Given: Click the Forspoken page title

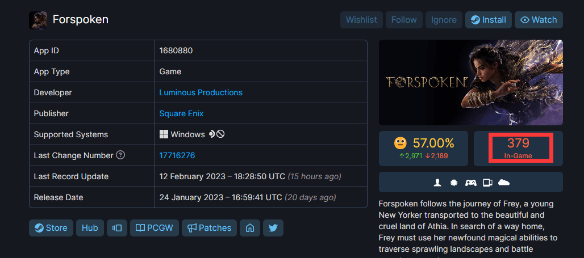Looking at the screenshot, I should click(81, 20).
